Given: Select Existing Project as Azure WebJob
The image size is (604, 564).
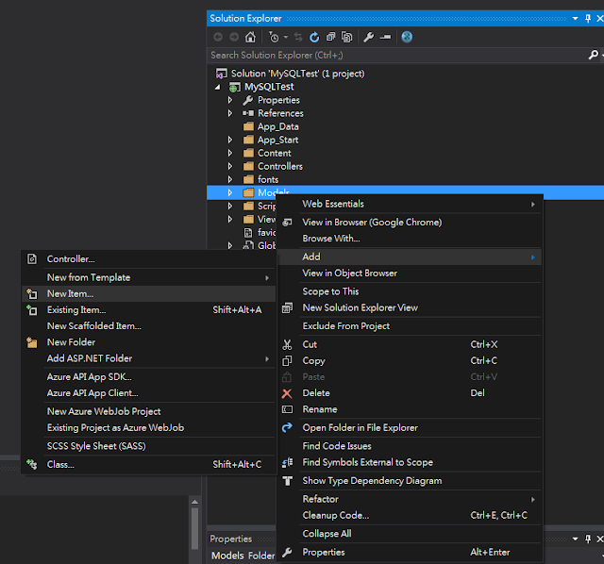Looking at the screenshot, I should (x=149, y=428).
